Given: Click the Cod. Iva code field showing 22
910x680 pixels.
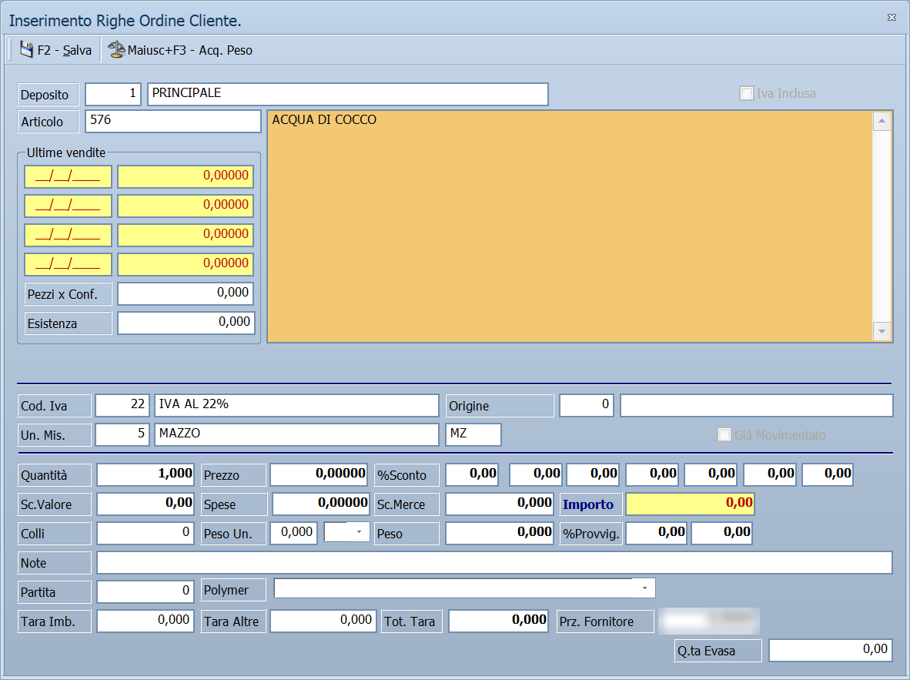Looking at the screenshot, I should (x=122, y=405).
